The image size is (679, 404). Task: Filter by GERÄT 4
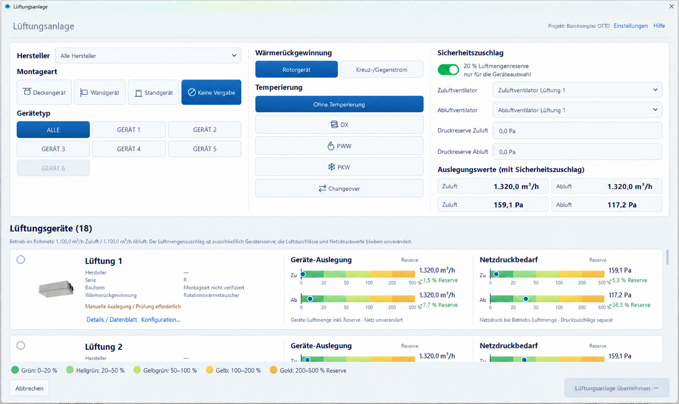(x=129, y=149)
